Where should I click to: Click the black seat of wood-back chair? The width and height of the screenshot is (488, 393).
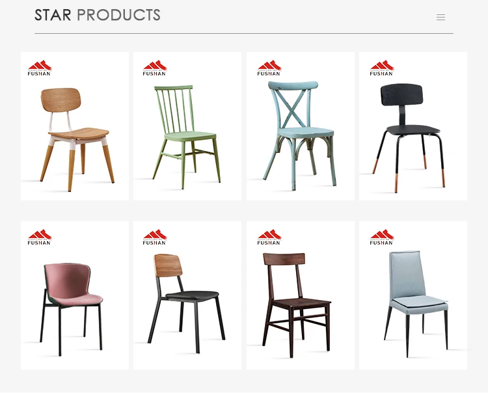pyautogui.click(x=192, y=295)
